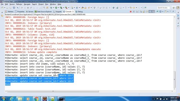Open the External Tools dropdown arrow

point(69,8)
